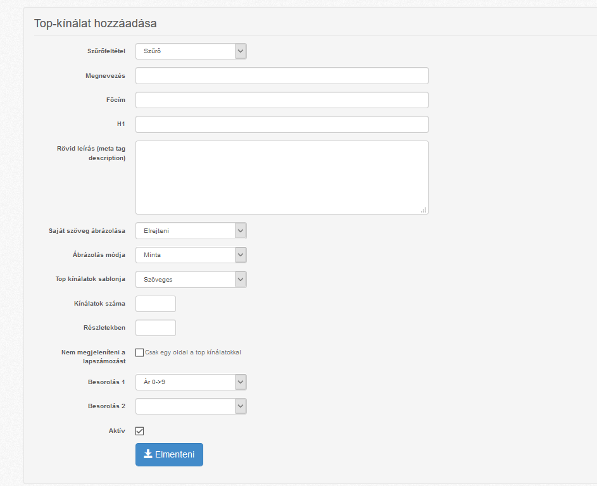Screen dimensions: 597x486
Task: Open the Szűrőfeltétel dropdown
Action: click(191, 51)
